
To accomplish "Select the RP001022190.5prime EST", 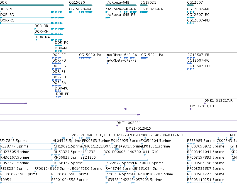I will coord(1,177).
